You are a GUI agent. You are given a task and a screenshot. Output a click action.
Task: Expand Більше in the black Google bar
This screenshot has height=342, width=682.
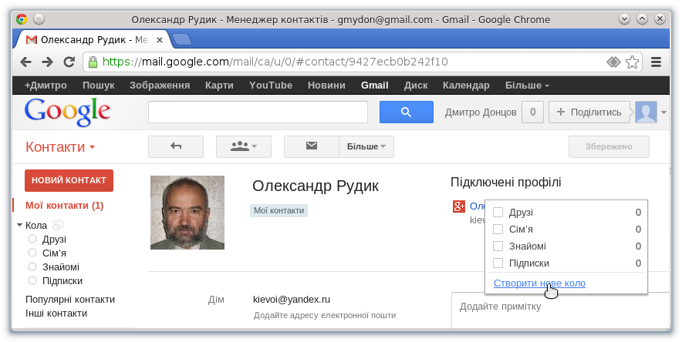click(x=527, y=85)
